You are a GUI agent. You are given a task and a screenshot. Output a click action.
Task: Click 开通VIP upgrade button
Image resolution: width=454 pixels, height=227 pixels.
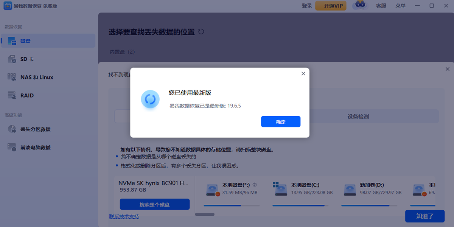[331, 6]
